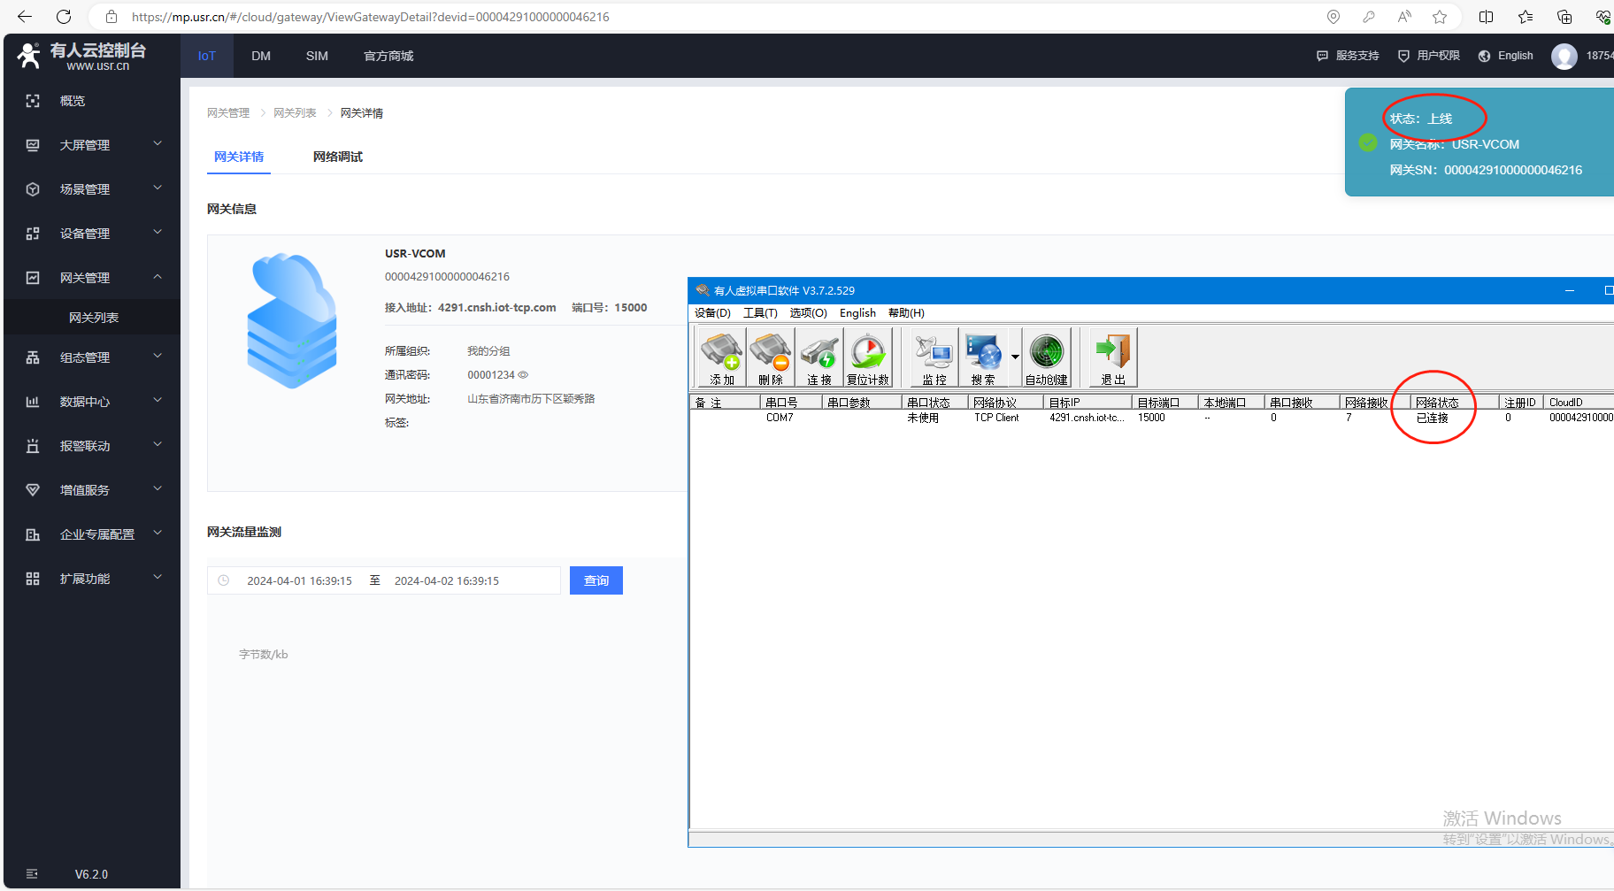Click the password key icon in address bar
The image size is (1614, 891).
[1369, 17]
